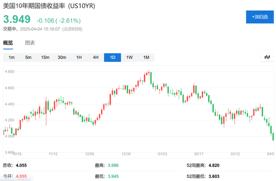
Task: Select the 4H interval
Action: (95, 57)
